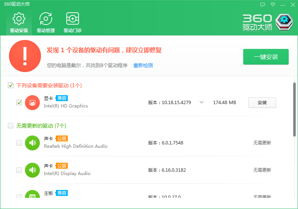This screenshot has height=209, width=298.
Task: Click the 一键安装 button
Action: point(266,57)
